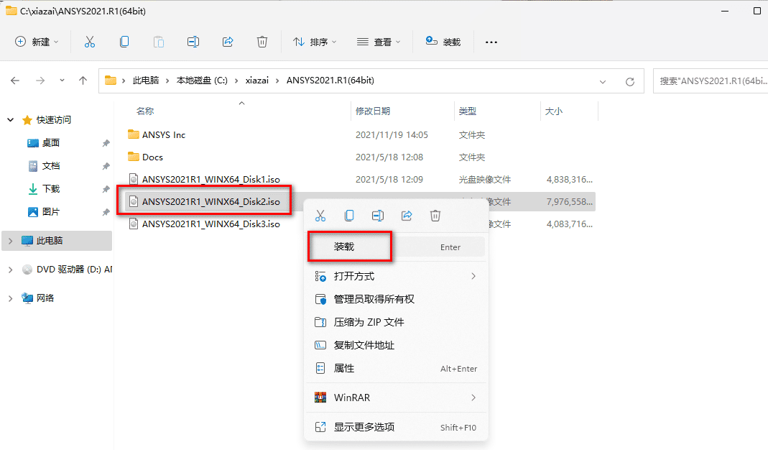Click the Rename icon in context menu

pos(377,216)
